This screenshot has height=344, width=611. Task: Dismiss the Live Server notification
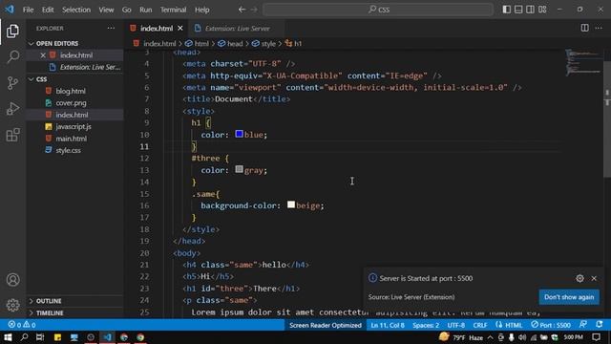pyautogui.click(x=594, y=278)
